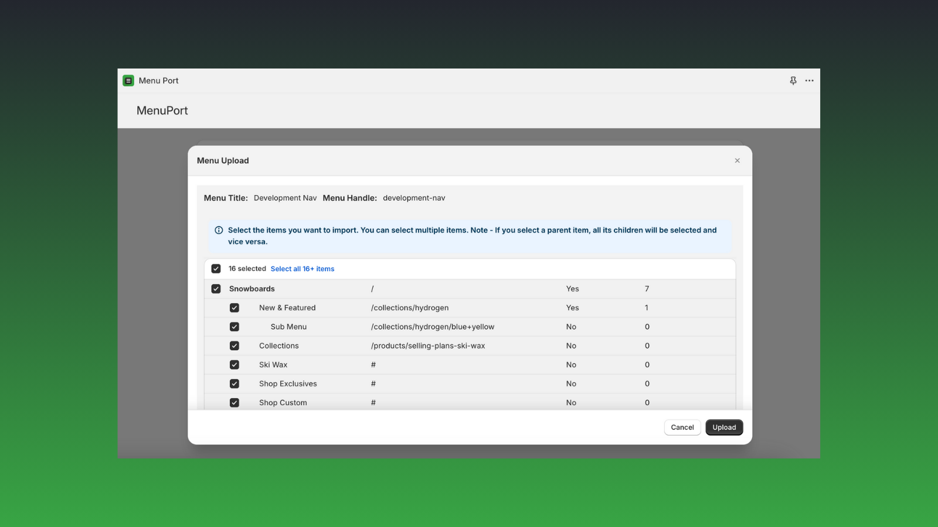The height and width of the screenshot is (527, 938).
Task: Uncheck the Sub Menu checkbox
Action: pos(235,327)
